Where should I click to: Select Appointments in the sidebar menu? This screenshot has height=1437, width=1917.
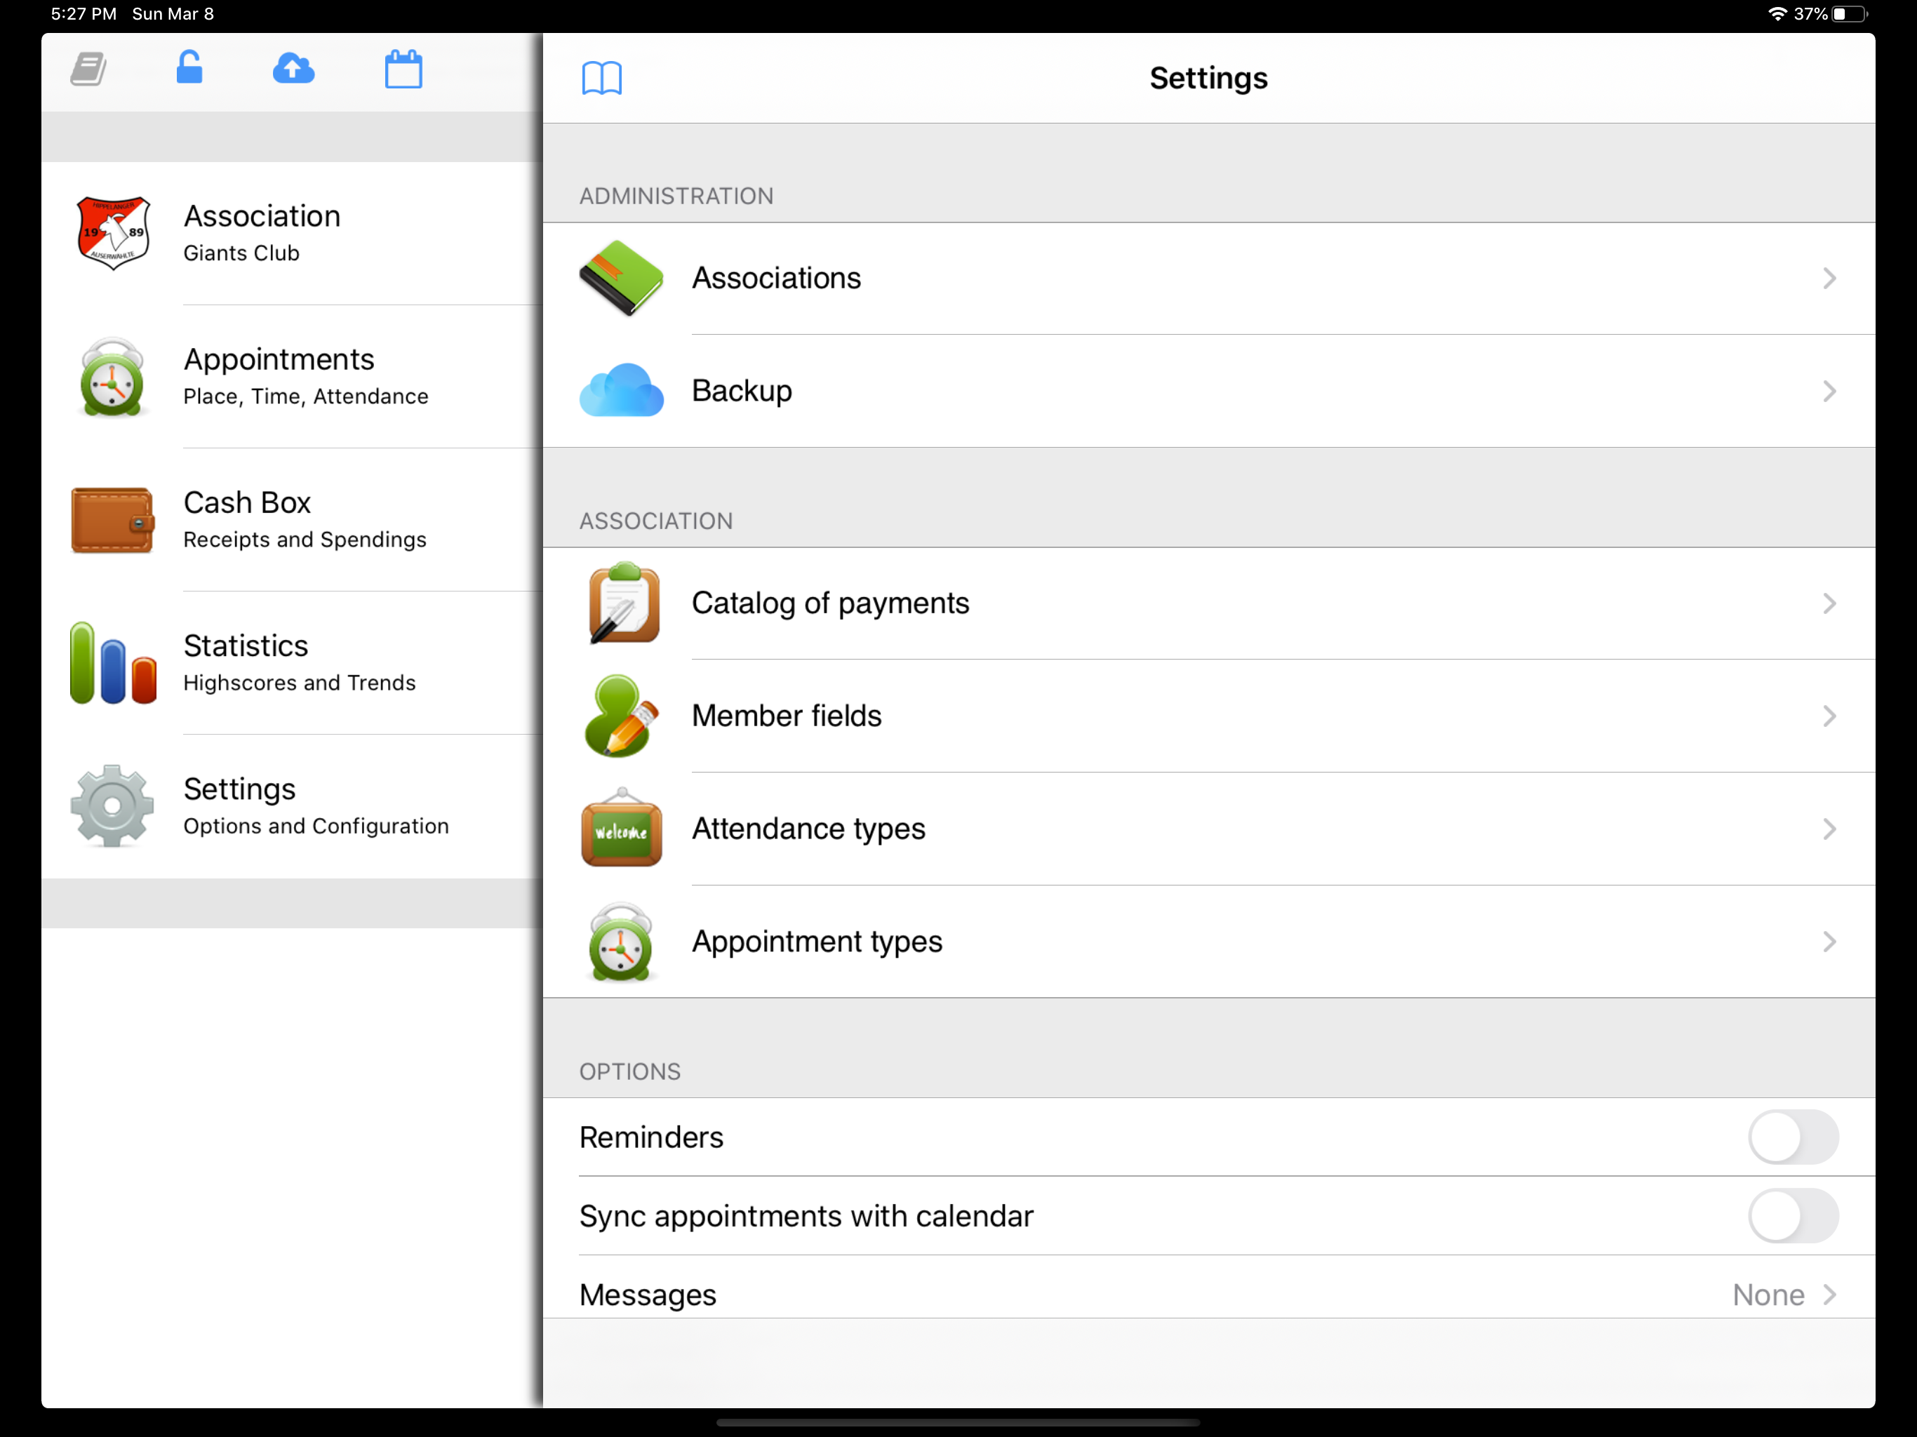pos(292,376)
